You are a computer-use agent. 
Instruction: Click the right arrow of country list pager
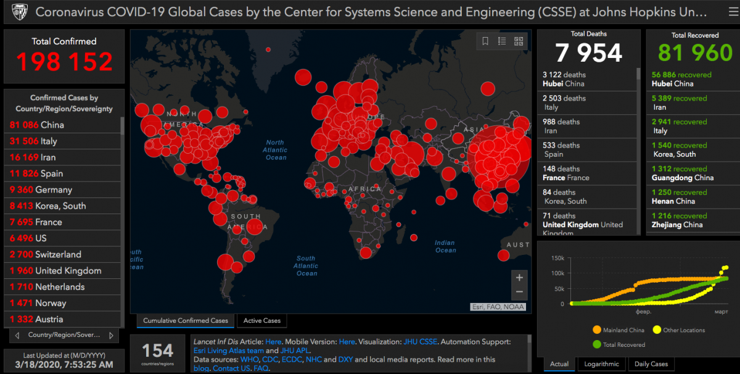111,335
